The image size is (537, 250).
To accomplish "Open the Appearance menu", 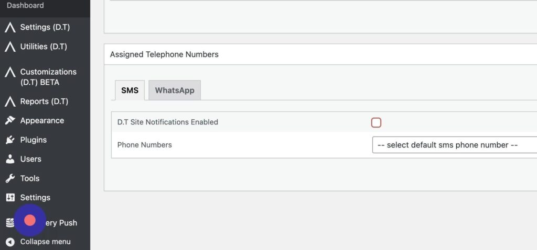I will tap(42, 121).
